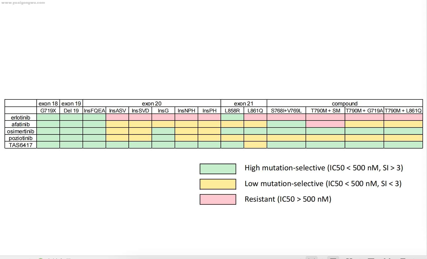Click the osimertinib cell under T790M + L861Q

[x=403, y=131]
